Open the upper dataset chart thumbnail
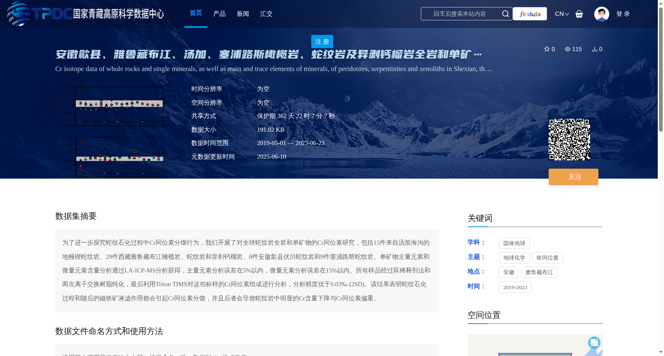This screenshot has height=356, width=664. pyautogui.click(x=110, y=106)
